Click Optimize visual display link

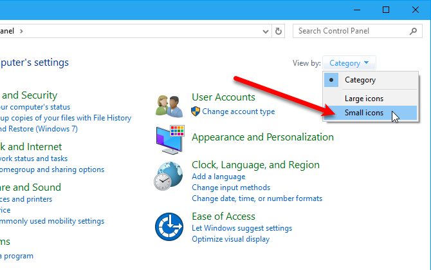coord(231,239)
